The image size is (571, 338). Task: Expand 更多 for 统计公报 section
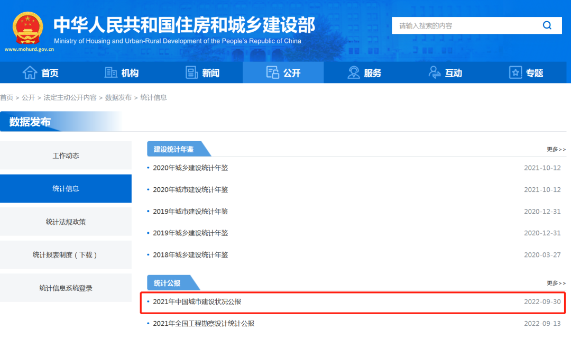pos(556,283)
